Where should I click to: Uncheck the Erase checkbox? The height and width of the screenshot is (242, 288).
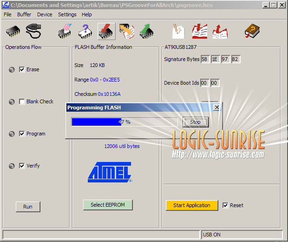(x=22, y=69)
